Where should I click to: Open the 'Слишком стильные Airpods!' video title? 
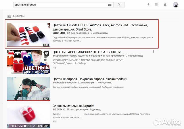coord(73,106)
